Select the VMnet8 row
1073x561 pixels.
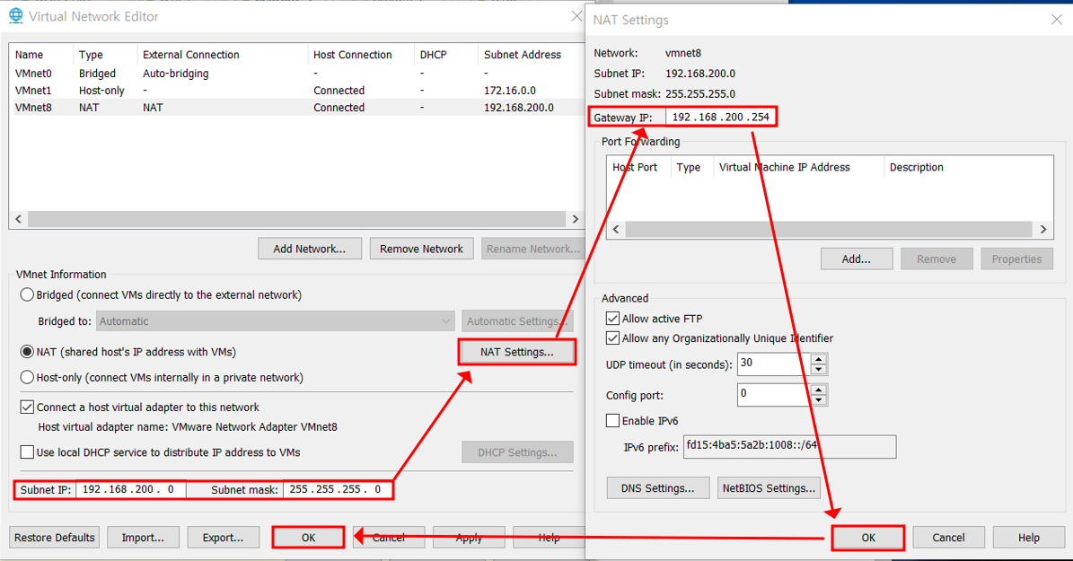298,108
